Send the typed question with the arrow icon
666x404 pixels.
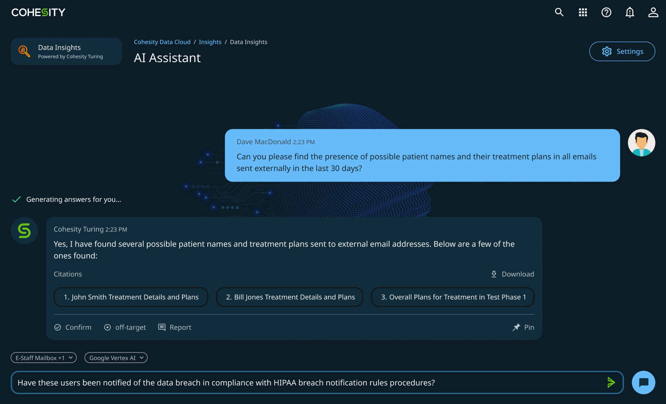611,383
